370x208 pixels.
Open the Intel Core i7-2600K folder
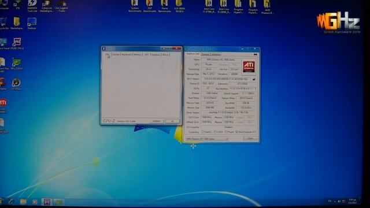(224, 6)
